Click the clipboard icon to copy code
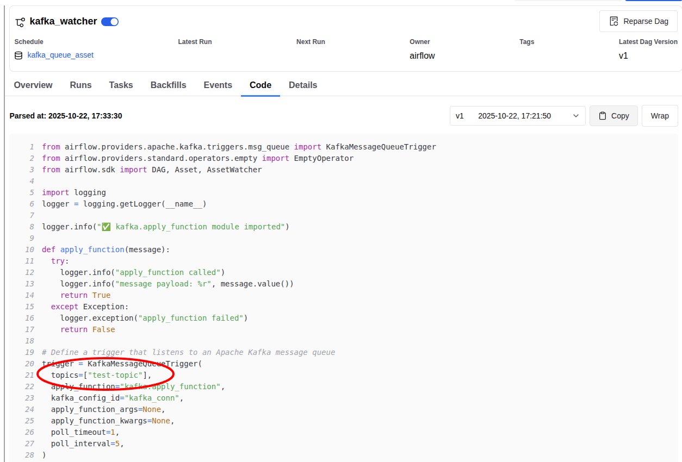Viewport: 682px width, 462px height. point(603,116)
